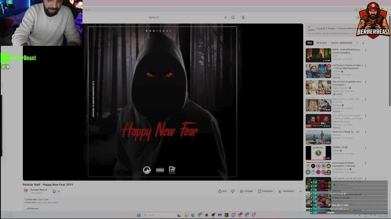
Task: Share the video via Partager
Action: [x=246, y=191]
